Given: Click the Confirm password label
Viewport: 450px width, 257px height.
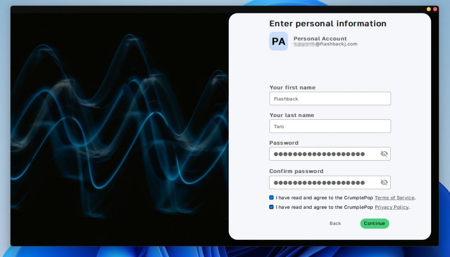Looking at the screenshot, I should point(296,171).
